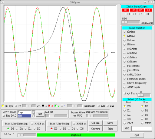Toggle channel 3 green square indicator

pos(56,106)
